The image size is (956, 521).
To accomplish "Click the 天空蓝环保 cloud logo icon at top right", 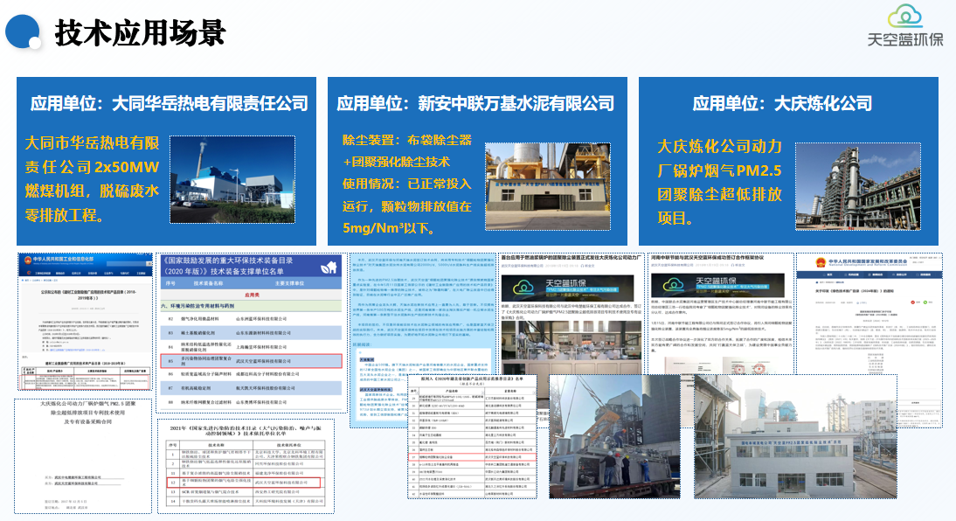I will [x=904, y=16].
